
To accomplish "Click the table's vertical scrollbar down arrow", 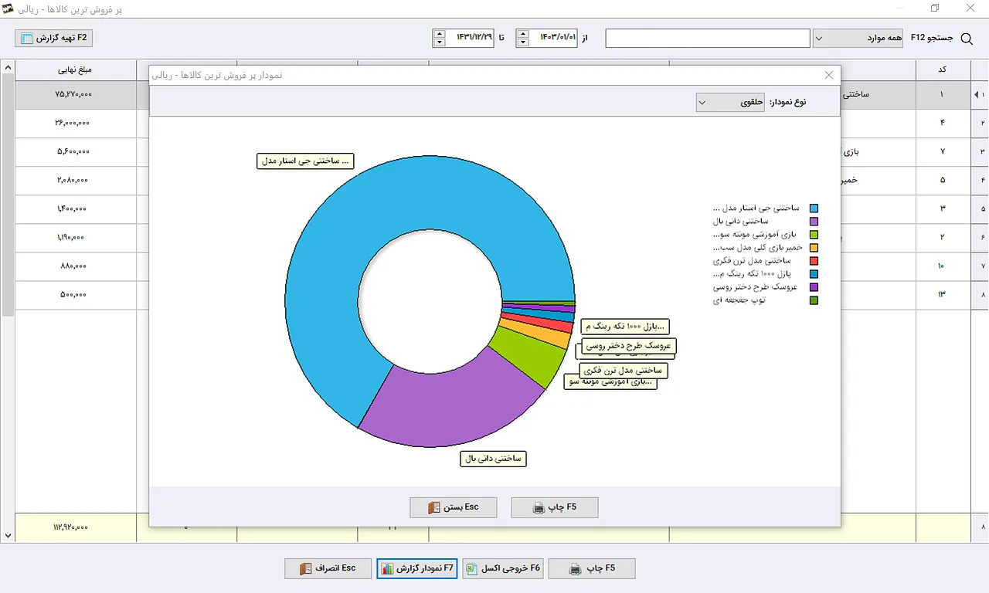I will [x=8, y=535].
